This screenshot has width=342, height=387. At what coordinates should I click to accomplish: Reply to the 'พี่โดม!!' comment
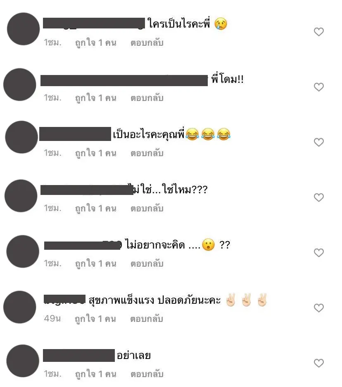tap(147, 98)
